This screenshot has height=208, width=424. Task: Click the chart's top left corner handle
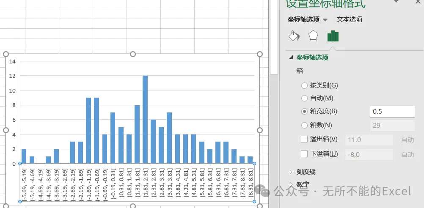click(x=6, y=54)
